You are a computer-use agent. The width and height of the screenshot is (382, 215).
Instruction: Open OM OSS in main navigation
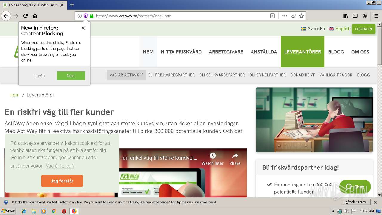pos(360,52)
